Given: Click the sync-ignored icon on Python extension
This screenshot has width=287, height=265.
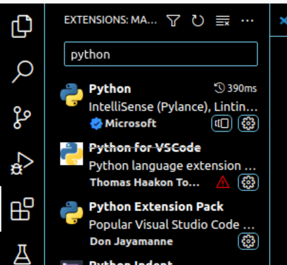Looking at the screenshot, I should click(x=222, y=123).
